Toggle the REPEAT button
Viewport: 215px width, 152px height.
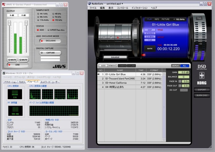click(x=176, y=66)
